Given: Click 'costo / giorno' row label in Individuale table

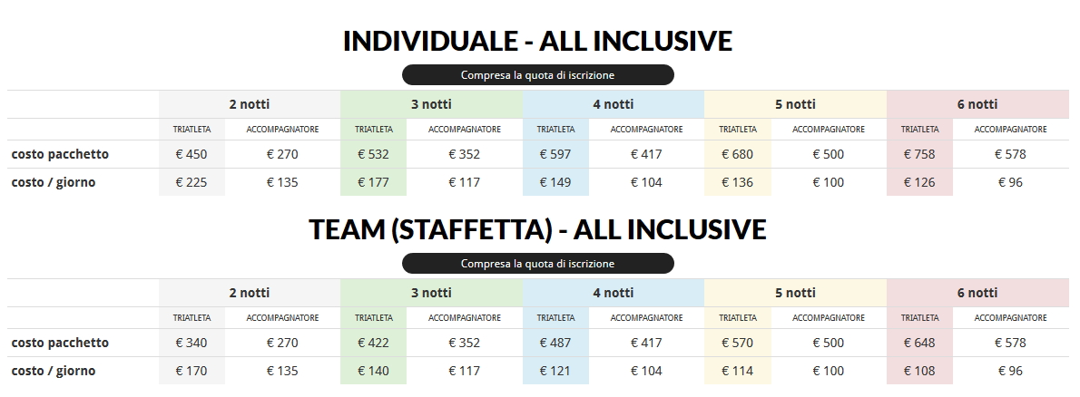Looking at the screenshot, I should 54,182.
